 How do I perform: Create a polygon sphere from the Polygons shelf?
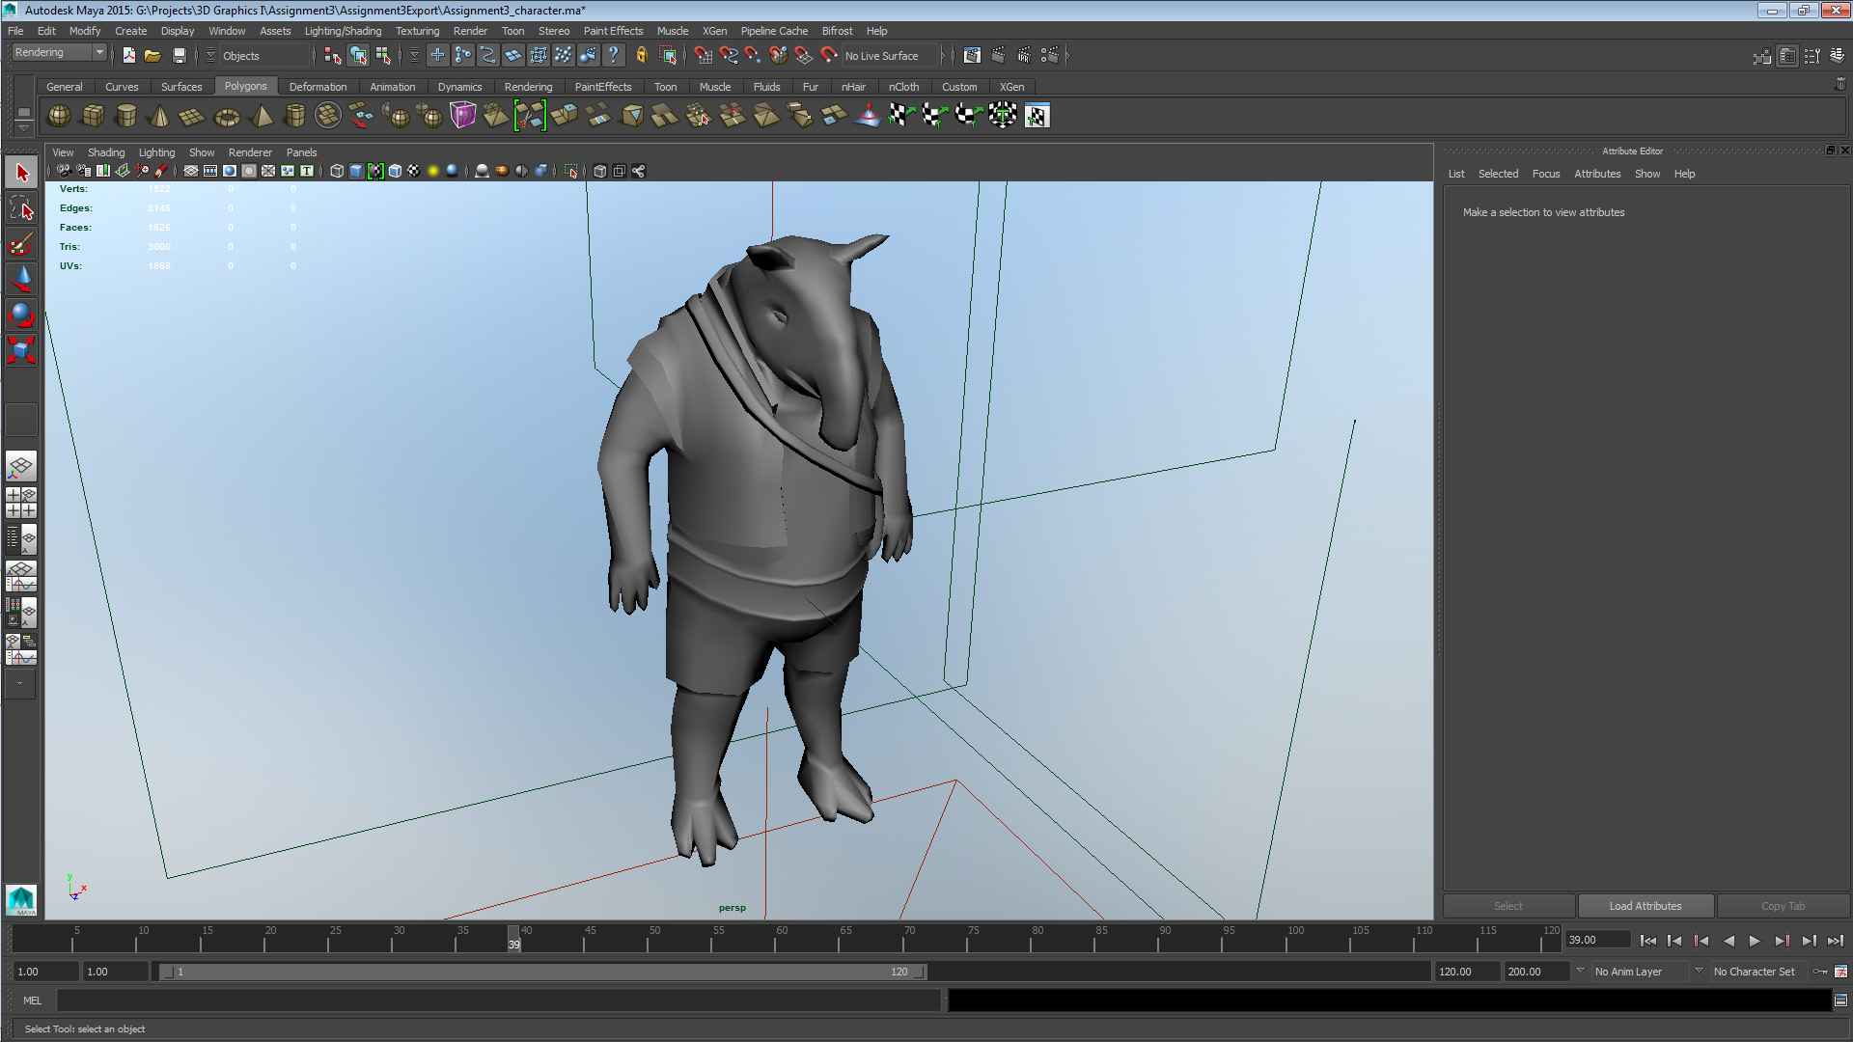click(x=58, y=116)
